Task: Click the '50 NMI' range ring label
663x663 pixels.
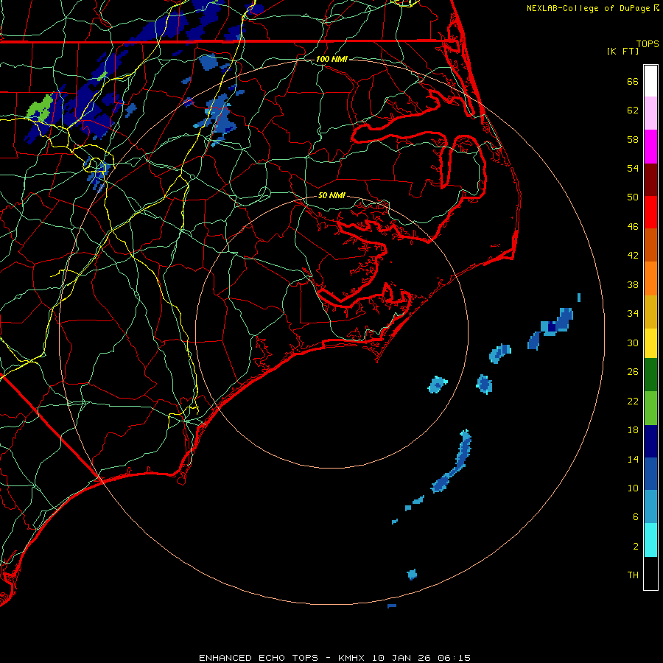Action: tap(331, 195)
